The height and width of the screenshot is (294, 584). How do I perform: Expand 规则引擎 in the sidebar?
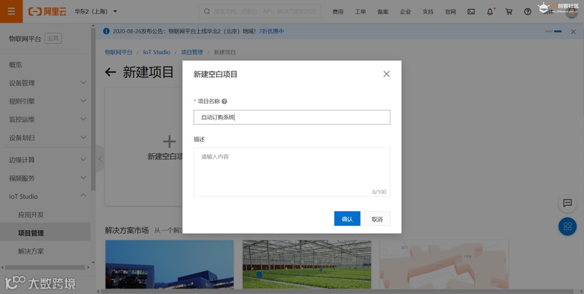click(45, 101)
